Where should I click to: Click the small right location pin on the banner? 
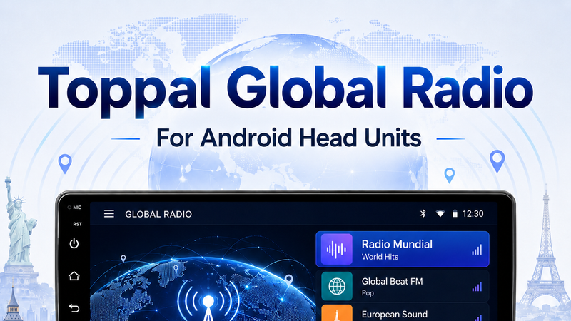pyautogui.click(x=450, y=175)
